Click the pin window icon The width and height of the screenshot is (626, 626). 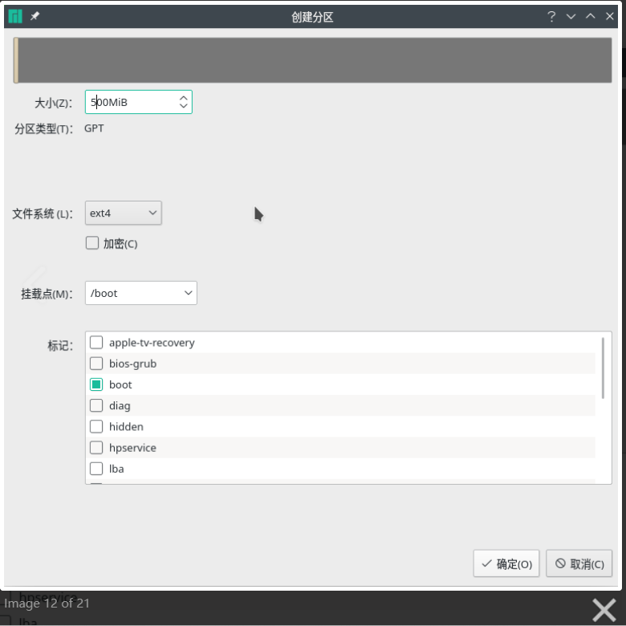tap(35, 16)
